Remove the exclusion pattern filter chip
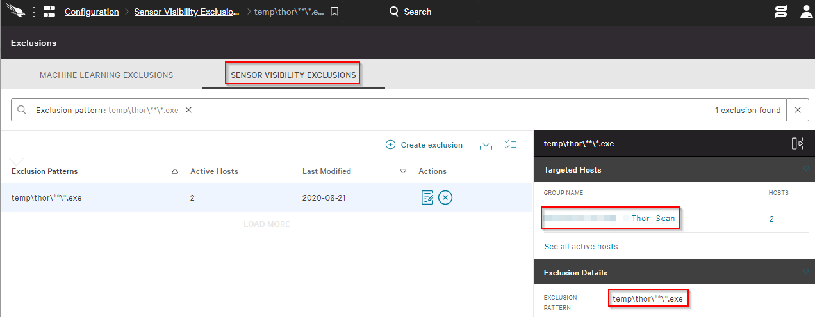The width and height of the screenshot is (815, 317). (x=188, y=110)
